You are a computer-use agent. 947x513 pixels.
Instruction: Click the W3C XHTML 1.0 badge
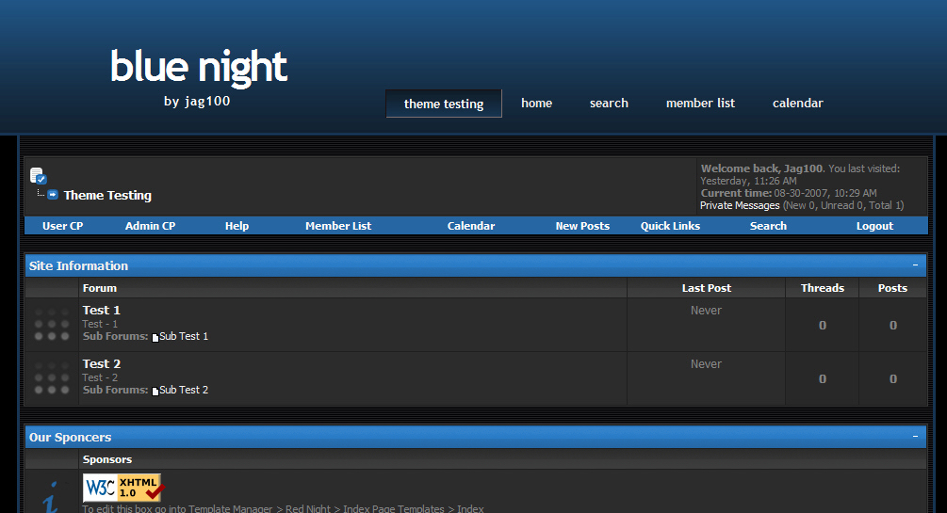coord(122,488)
